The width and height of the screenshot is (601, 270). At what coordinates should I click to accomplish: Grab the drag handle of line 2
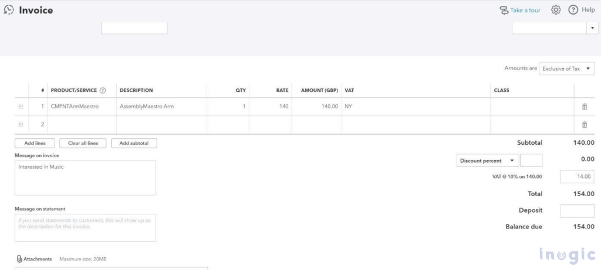click(21, 124)
